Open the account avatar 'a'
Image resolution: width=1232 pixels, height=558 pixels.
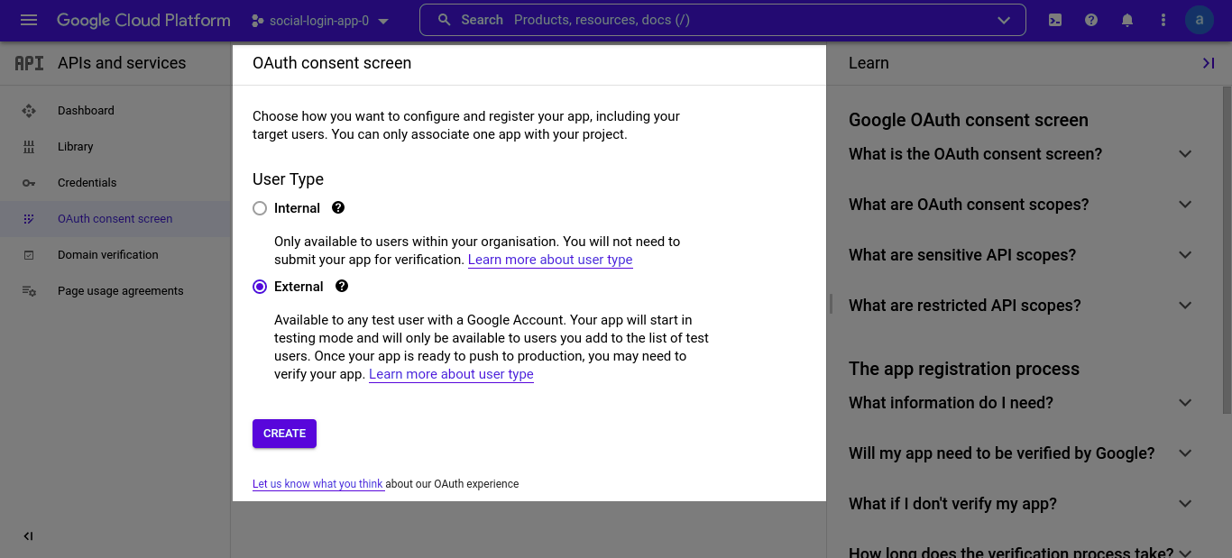[1200, 20]
